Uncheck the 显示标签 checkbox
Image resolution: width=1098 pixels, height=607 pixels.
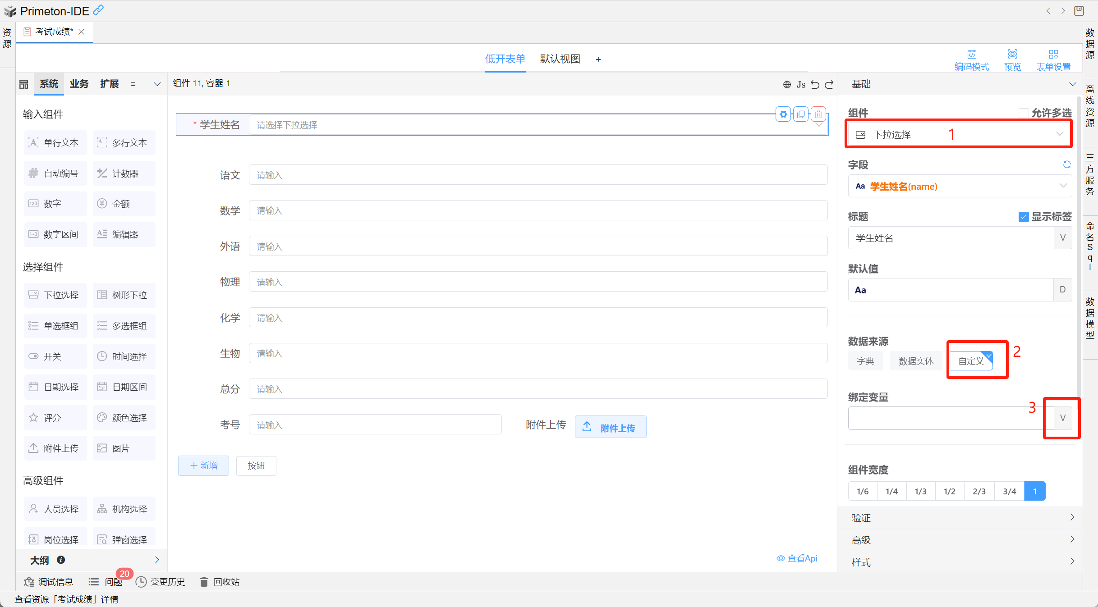click(x=1023, y=217)
